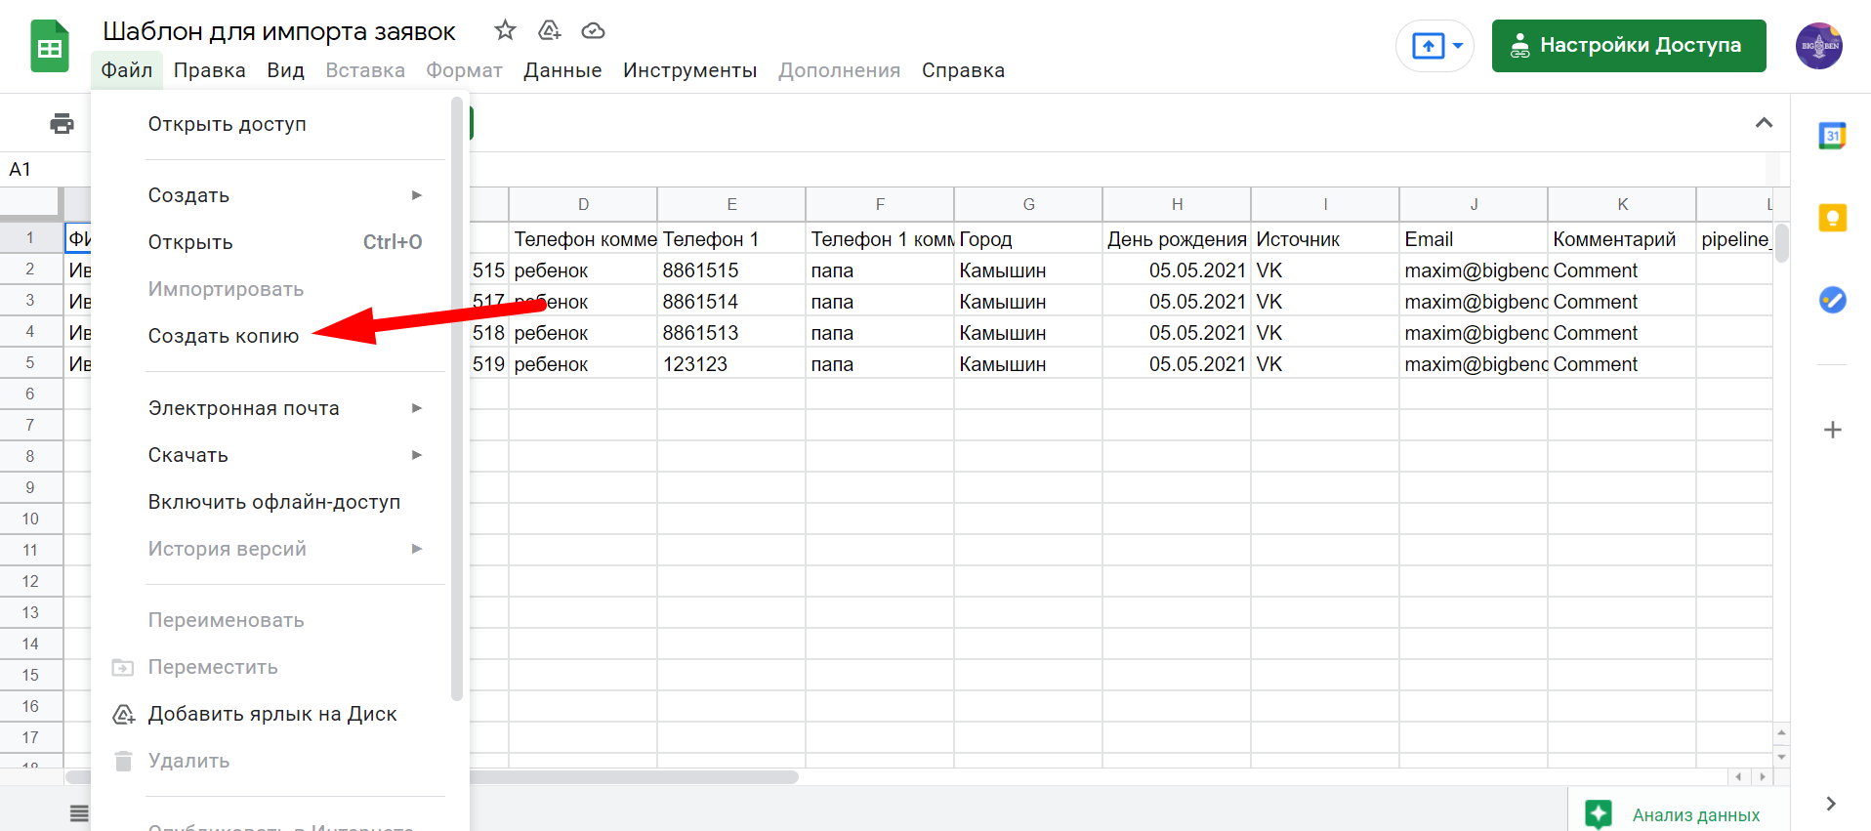Open Google Tasks in side panel

[1833, 300]
